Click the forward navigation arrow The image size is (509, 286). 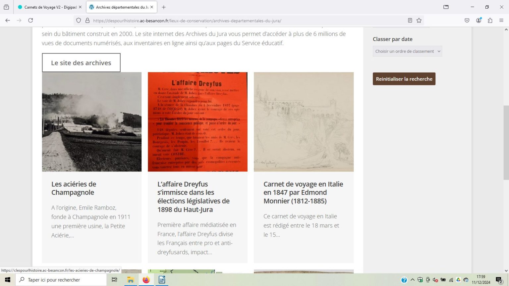pyautogui.click(x=19, y=21)
